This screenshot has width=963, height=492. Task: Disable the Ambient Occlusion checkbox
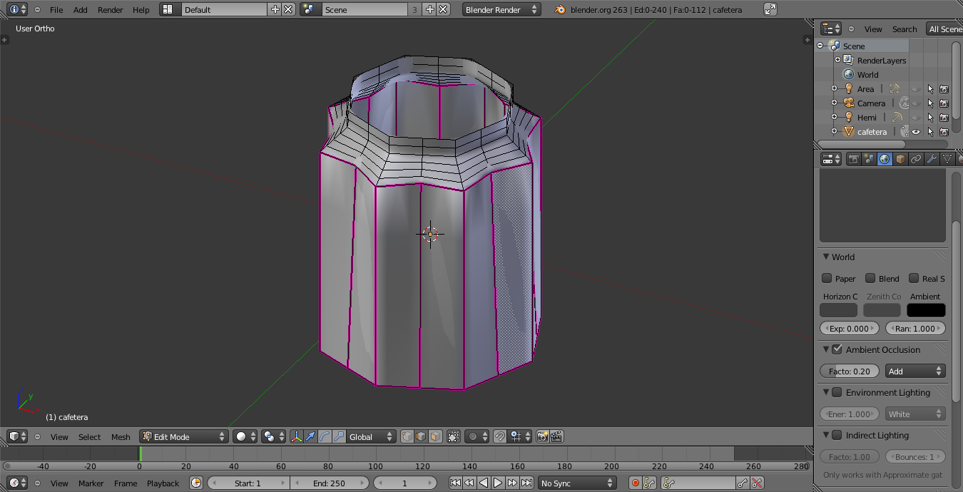pos(837,349)
